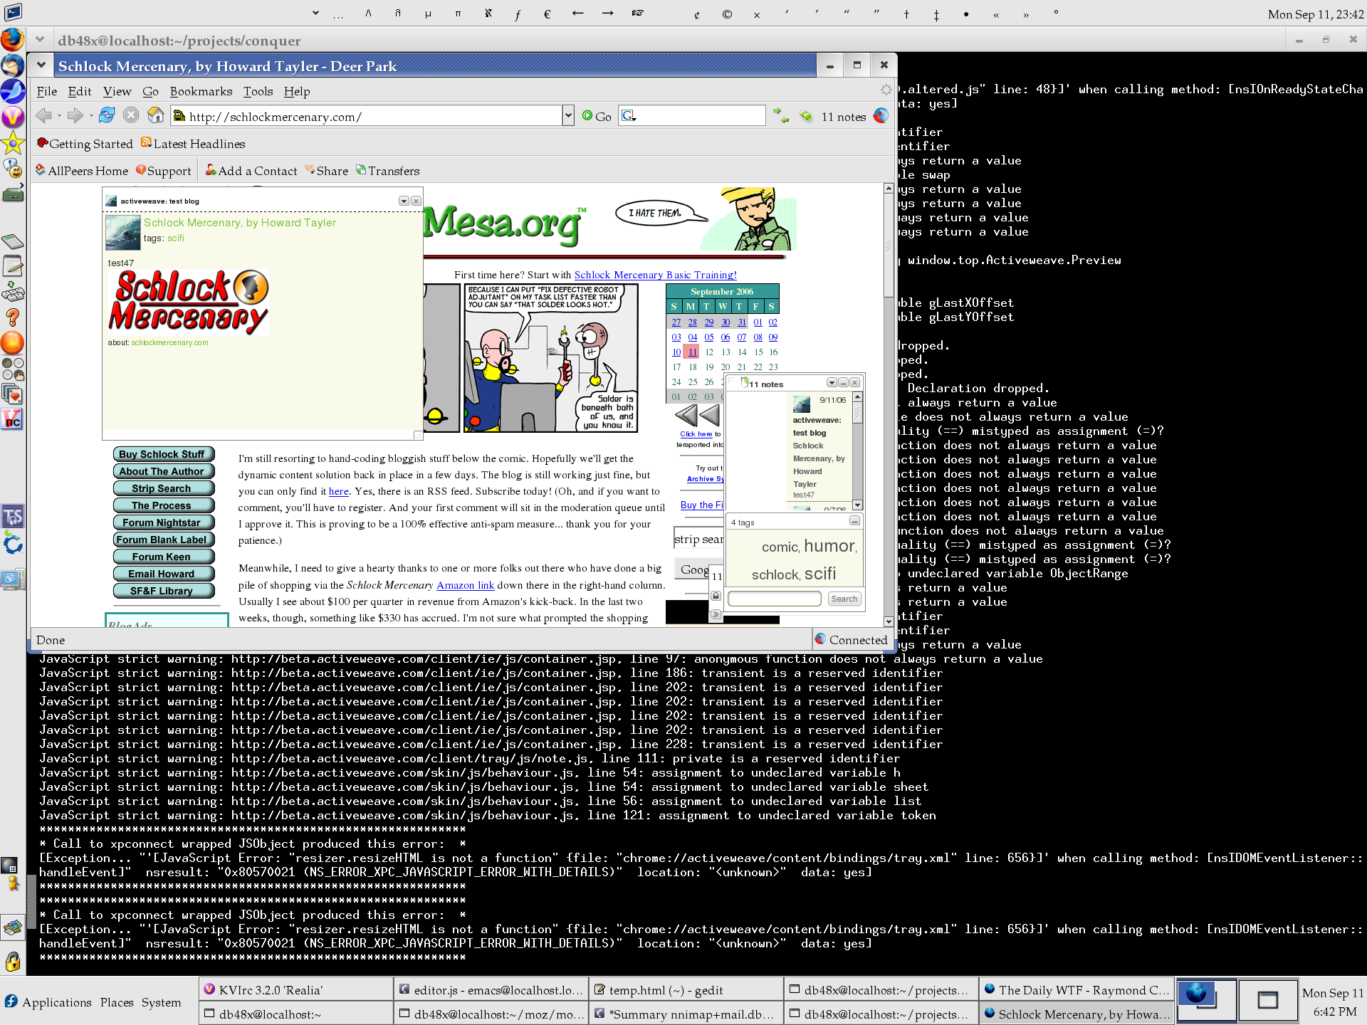Screen dimensions: 1367x1025
Task: Open the Edit menu
Action: [80, 91]
